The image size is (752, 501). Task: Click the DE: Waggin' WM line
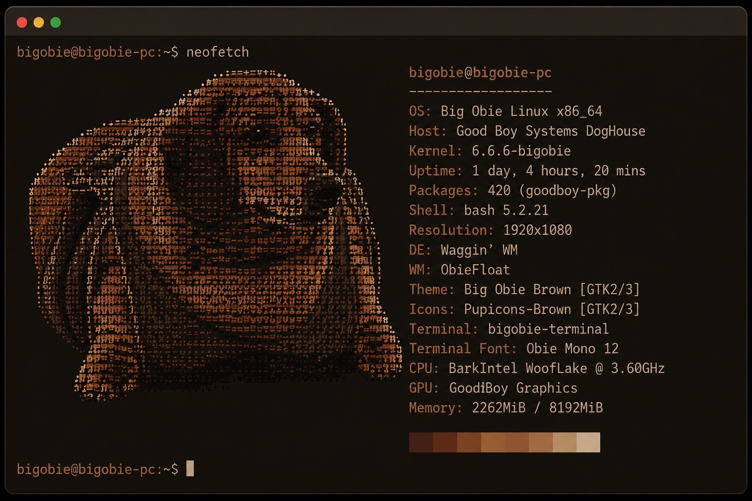463,250
